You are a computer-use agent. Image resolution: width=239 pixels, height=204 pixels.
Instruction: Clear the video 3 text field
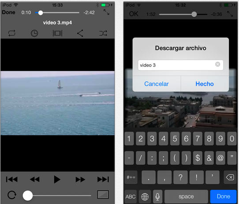217,64
